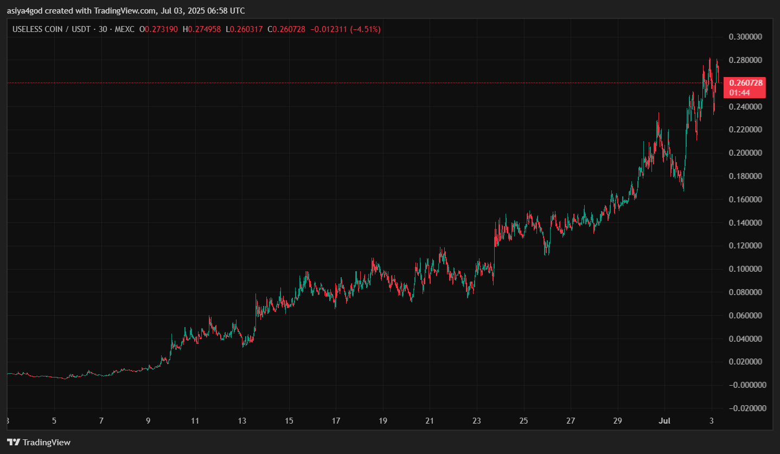Click date label 15 on time axis
Viewport: 780px width, 454px height.
click(289, 421)
